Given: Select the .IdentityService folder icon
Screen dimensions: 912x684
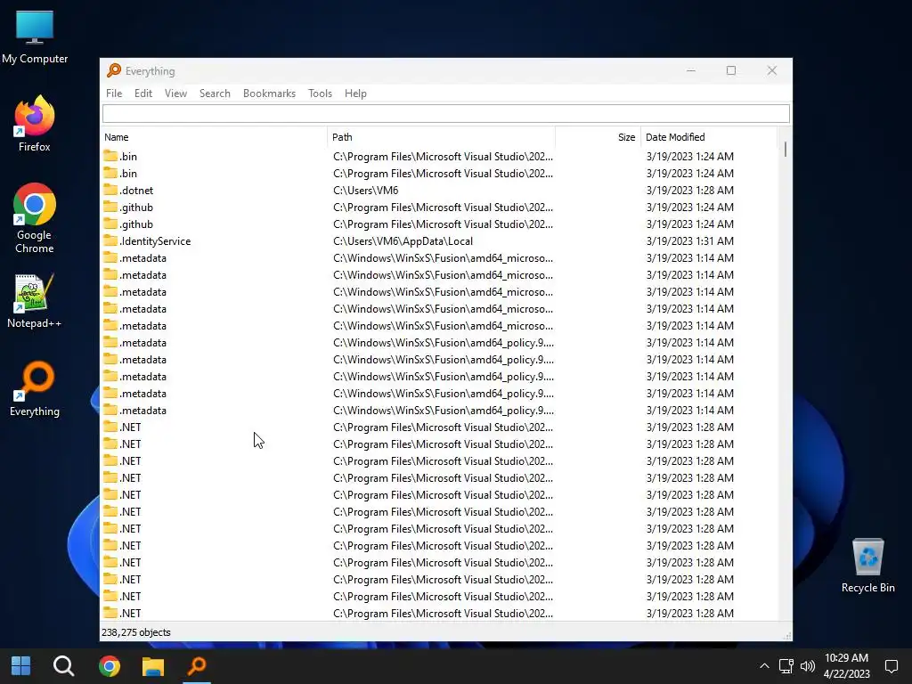Looking at the screenshot, I should pos(110,240).
